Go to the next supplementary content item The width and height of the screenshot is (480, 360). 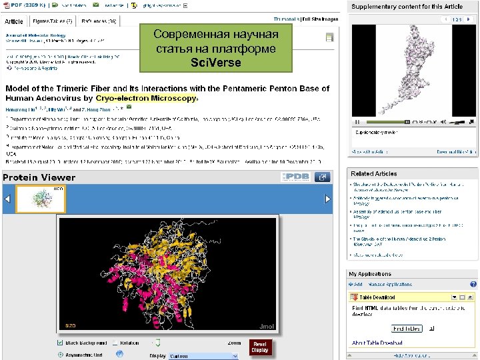468,19
